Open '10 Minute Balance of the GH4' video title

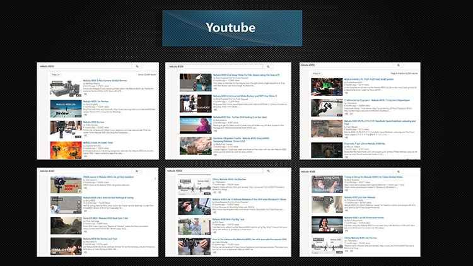249,199
